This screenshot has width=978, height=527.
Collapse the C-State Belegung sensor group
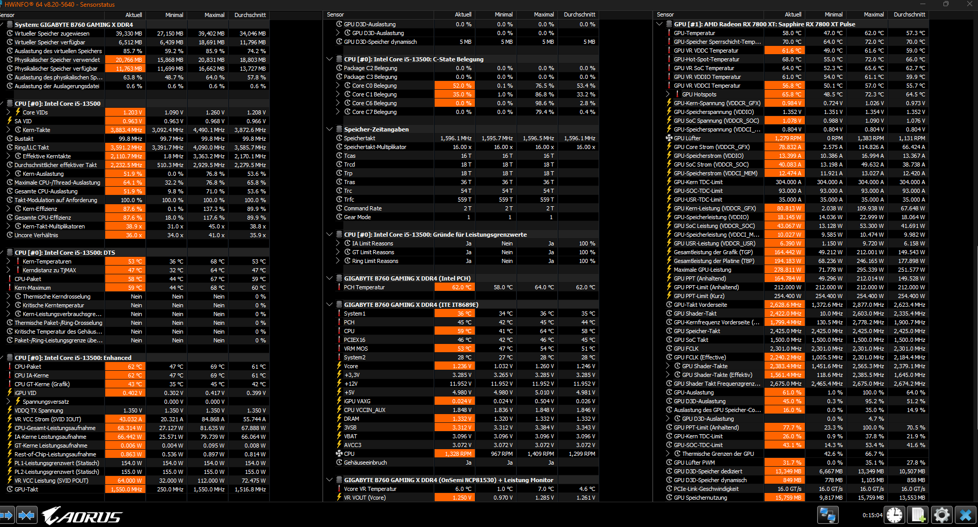(x=329, y=59)
